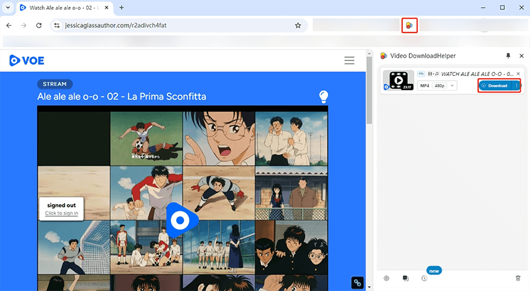
Task: Dismiss the WATCH ALE ALE ALE media entry
Action: coord(518,73)
